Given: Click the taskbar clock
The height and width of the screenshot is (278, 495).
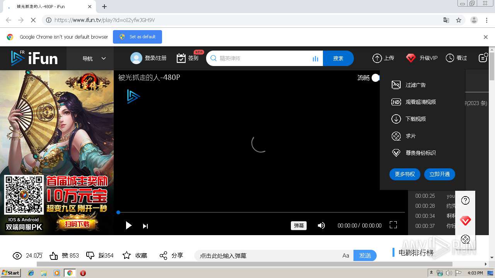Looking at the screenshot, I should [475, 273].
